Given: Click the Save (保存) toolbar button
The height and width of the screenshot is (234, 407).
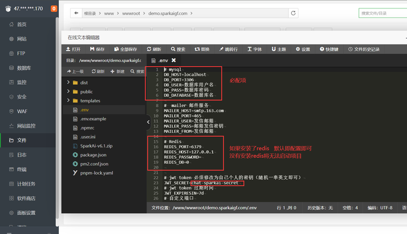Looking at the screenshot, I should [x=99, y=49].
